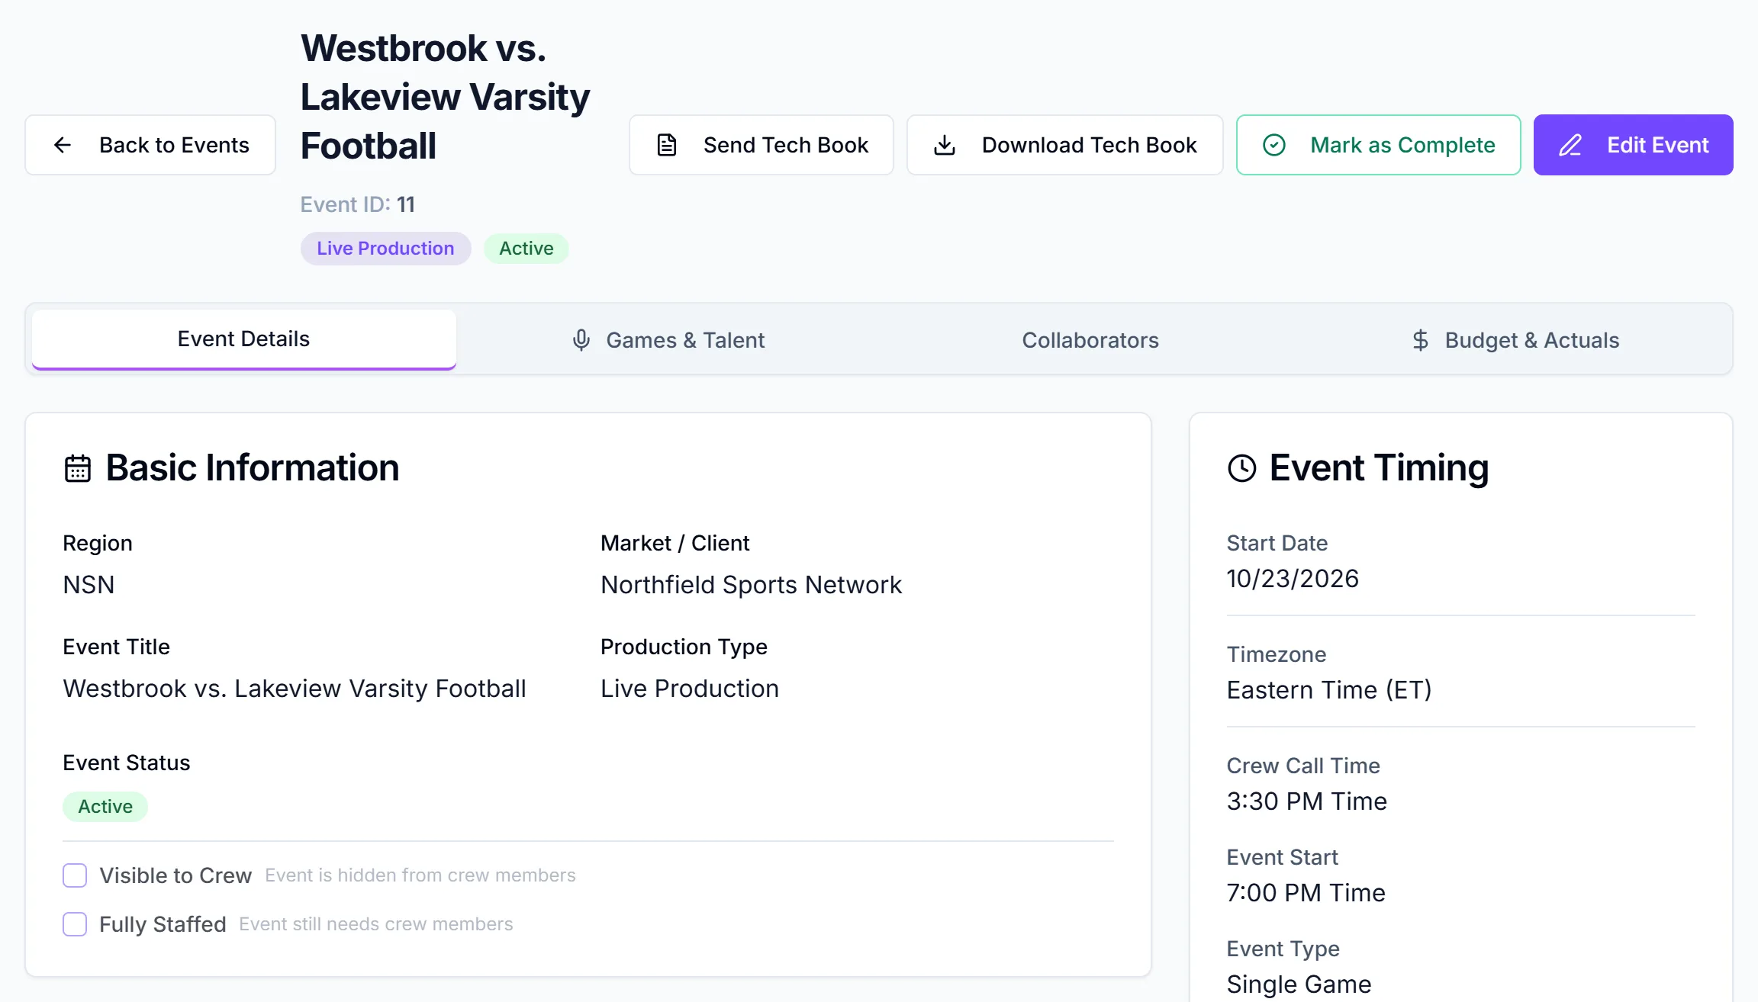The image size is (1758, 1002).
Task: Enable the Visible to Crew checkbox
Action: (75, 875)
